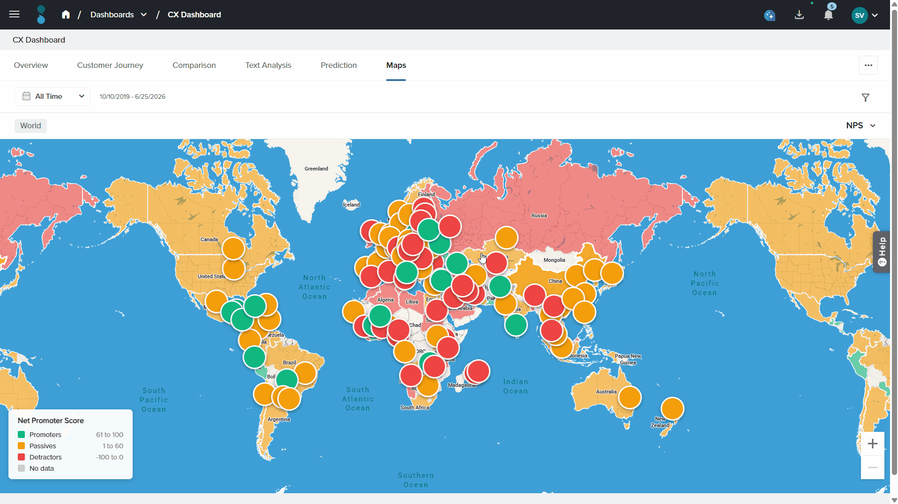Switch to the Overview tab
The width and height of the screenshot is (898, 504).
pos(31,65)
